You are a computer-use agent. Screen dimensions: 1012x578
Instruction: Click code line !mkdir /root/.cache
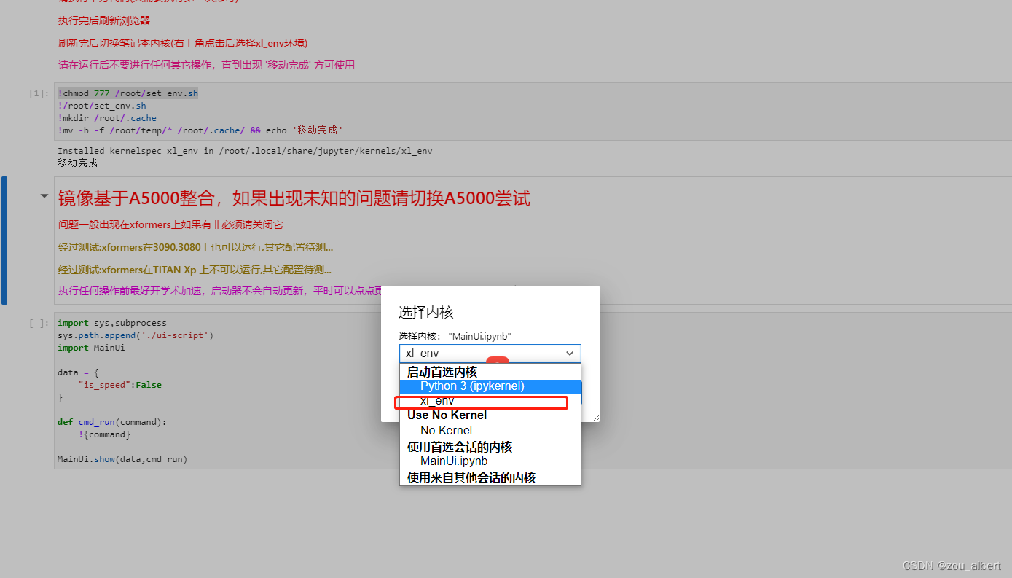[x=107, y=118]
